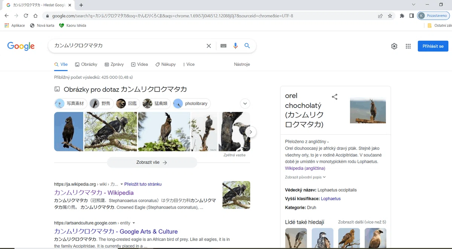
Task: Open the tab search chevron in title bar
Action: click(414, 5)
